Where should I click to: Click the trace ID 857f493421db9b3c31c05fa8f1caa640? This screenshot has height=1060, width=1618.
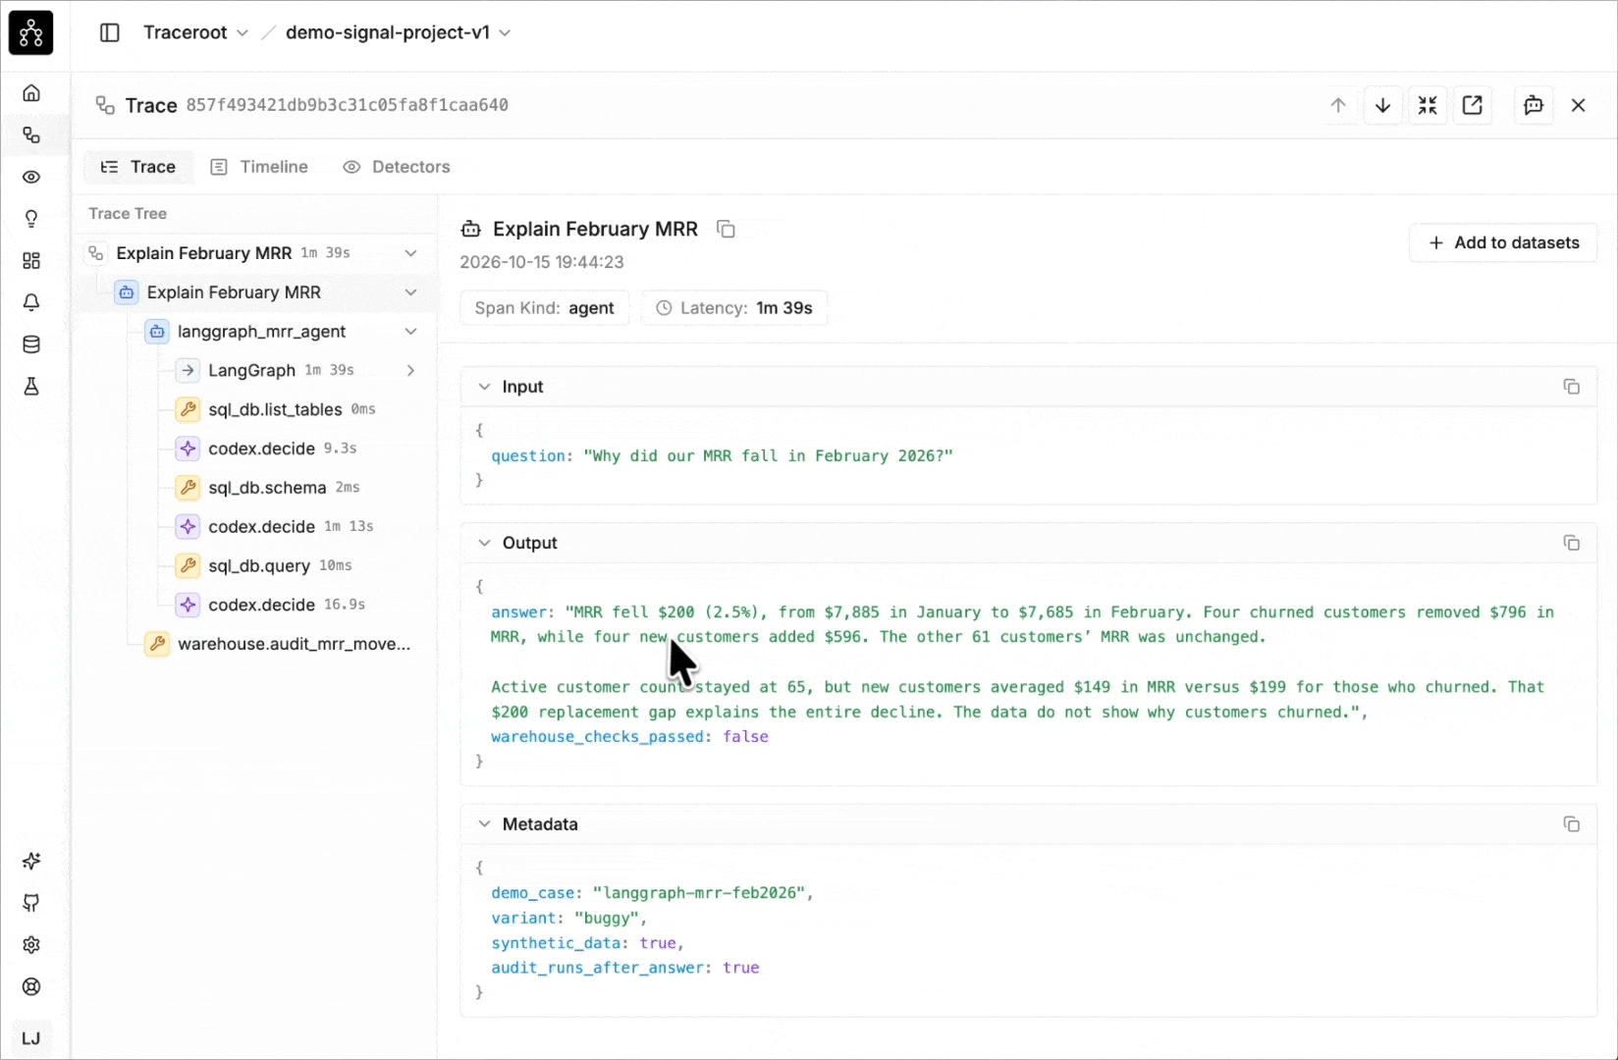click(348, 105)
